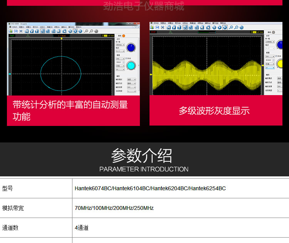Click second pulse-measure icon in right yellow-waveform scope

tap(191, 27)
